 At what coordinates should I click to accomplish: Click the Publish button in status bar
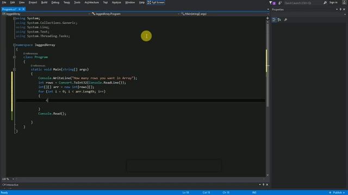pyautogui.click(x=337, y=193)
